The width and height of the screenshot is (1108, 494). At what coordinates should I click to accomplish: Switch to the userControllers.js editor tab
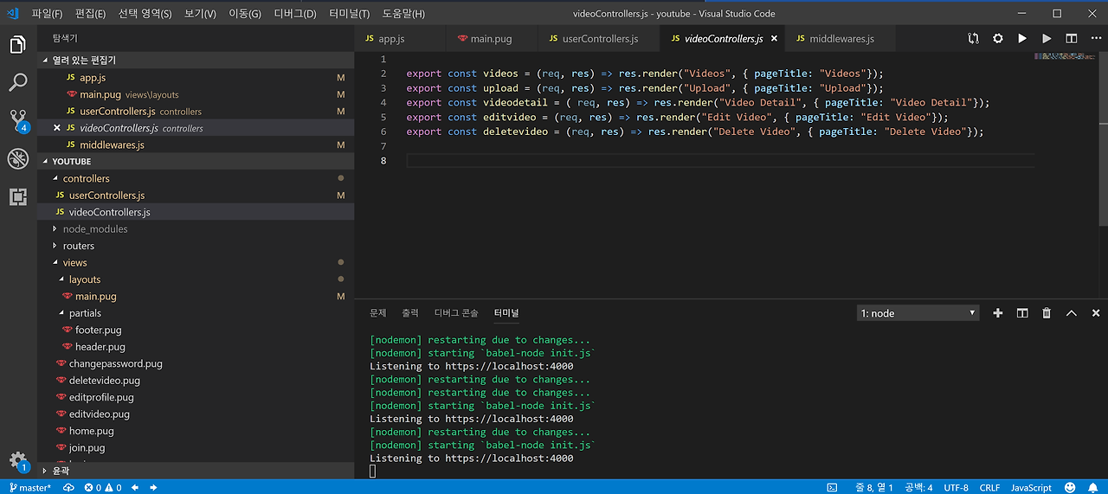[599, 39]
